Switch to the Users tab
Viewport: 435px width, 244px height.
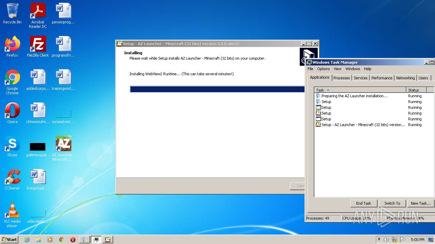click(x=423, y=78)
